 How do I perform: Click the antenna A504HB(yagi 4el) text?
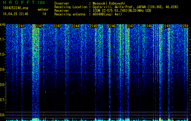click(107, 14)
